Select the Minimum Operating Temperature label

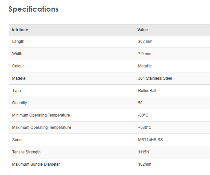click(x=41, y=115)
